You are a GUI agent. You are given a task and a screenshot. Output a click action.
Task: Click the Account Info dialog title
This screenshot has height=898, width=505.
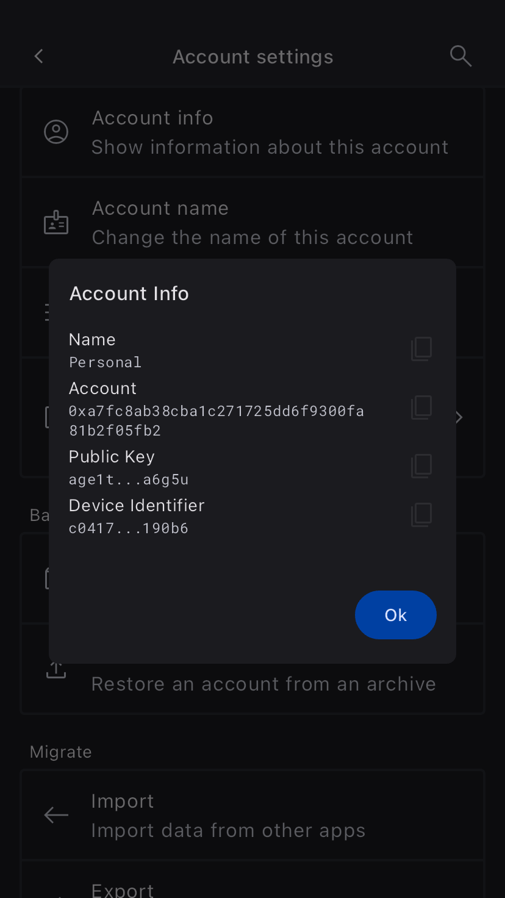tap(129, 293)
